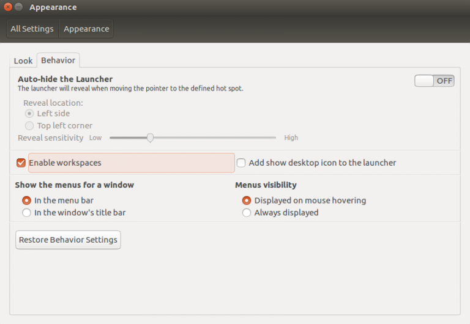
Task: Select the Behavior tab
Action: pos(58,61)
